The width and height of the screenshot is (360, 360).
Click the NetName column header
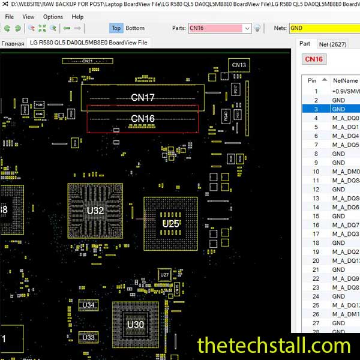click(345, 80)
